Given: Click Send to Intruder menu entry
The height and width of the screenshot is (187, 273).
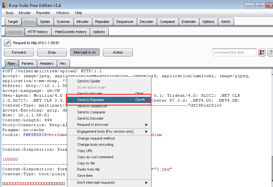Looking at the screenshot, I should click(109, 93).
